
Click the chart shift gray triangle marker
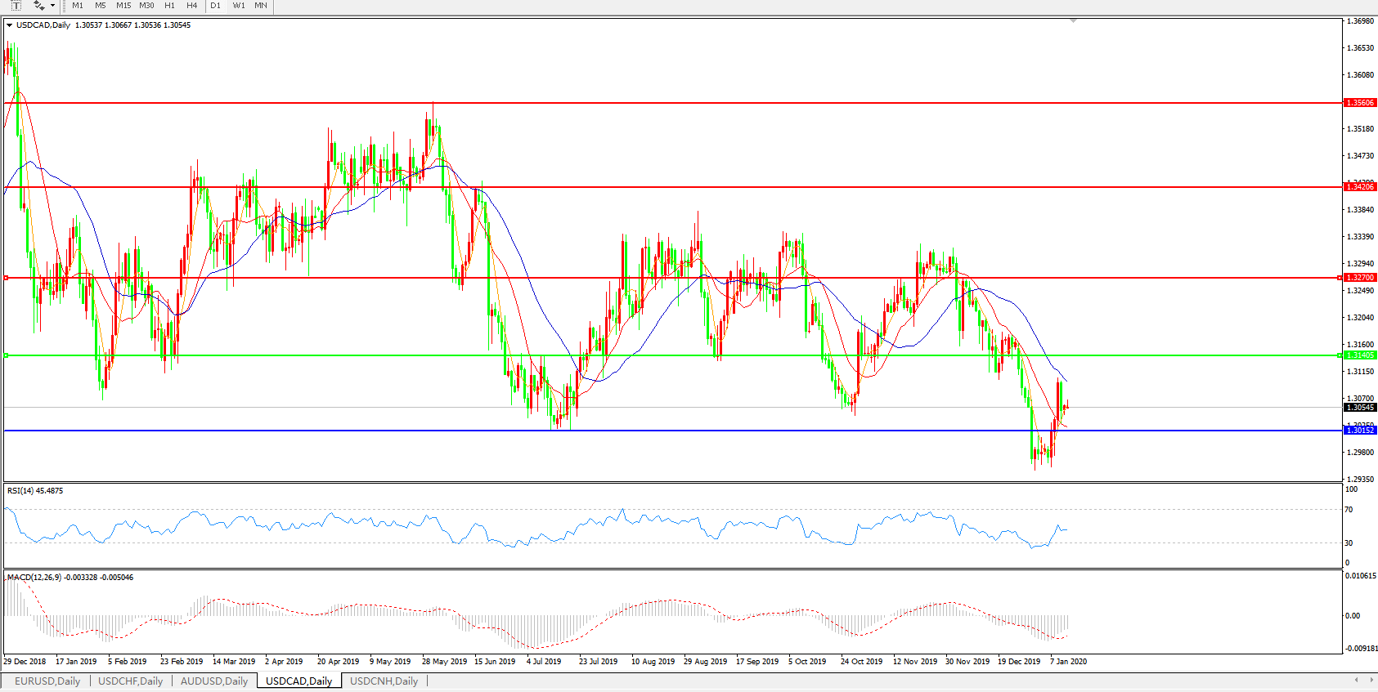point(1074,20)
